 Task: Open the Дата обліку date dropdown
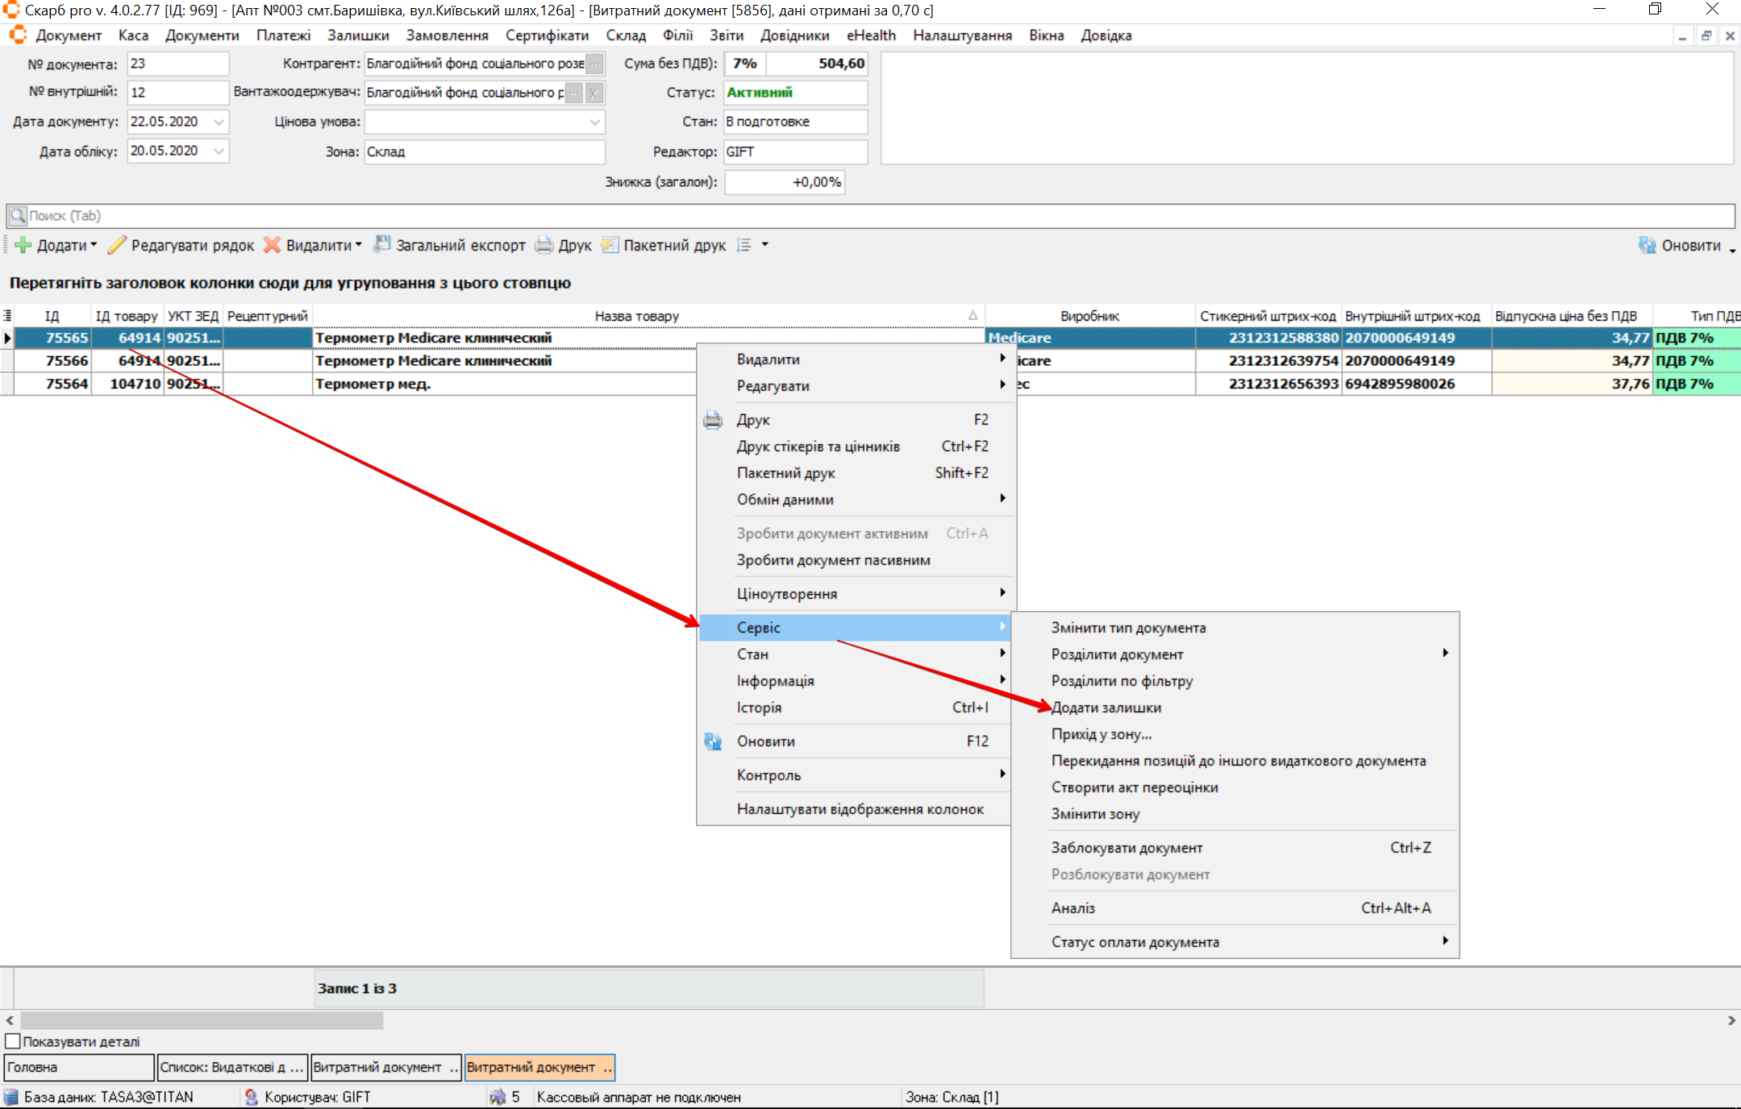[x=219, y=151]
